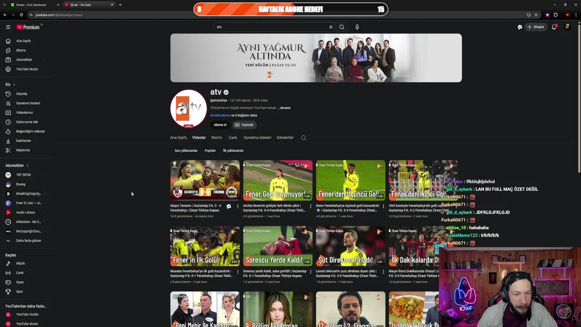581x327 pixels.
Task: Reload the page with browser refresh button
Action: [x=21, y=15]
